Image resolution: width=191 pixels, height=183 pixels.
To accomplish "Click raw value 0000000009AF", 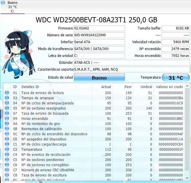I will coord(171,134).
